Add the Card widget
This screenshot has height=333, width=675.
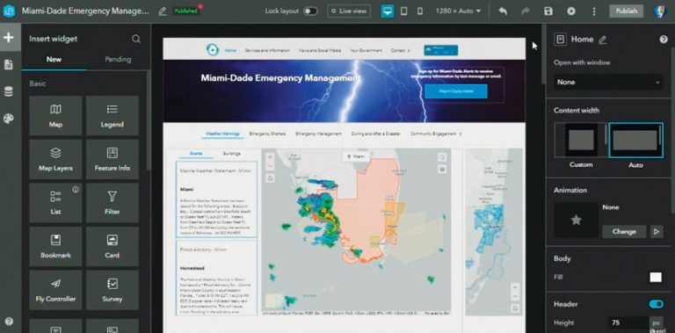click(x=112, y=247)
